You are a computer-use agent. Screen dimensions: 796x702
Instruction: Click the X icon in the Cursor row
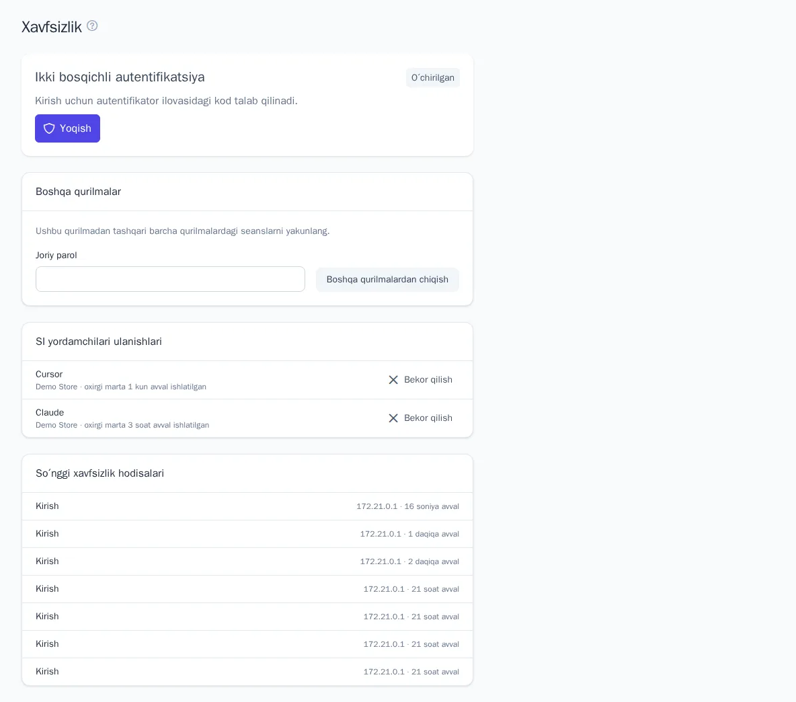pos(393,380)
